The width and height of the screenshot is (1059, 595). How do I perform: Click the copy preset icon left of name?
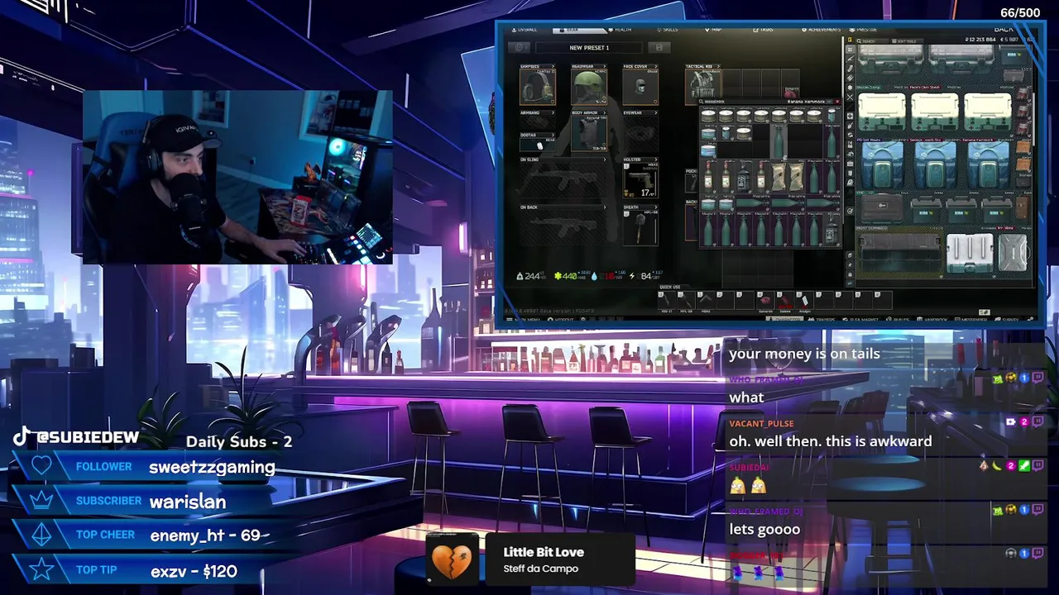(x=519, y=48)
